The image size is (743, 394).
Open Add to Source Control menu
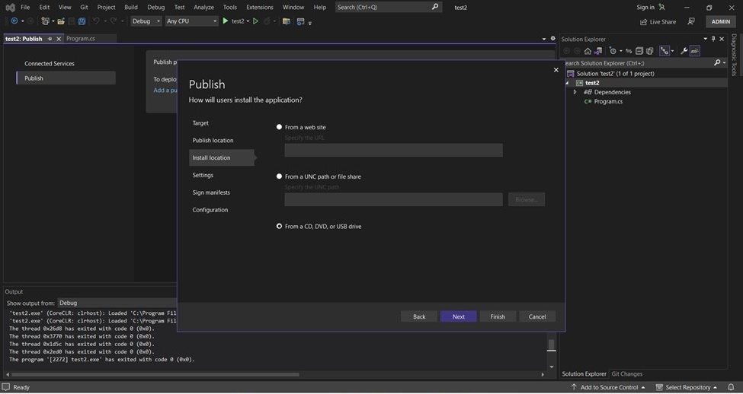(608, 387)
